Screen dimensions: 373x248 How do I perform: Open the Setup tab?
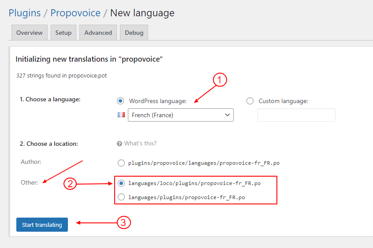point(63,33)
